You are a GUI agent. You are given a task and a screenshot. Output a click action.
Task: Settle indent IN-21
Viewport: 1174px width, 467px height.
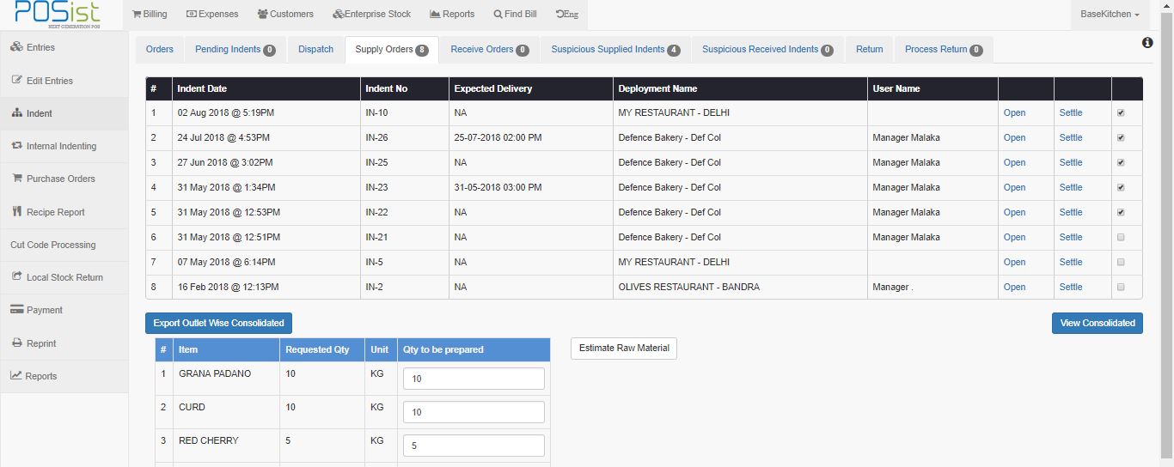pos(1071,237)
